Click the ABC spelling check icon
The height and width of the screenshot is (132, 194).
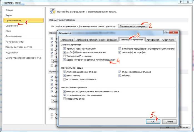(53, 11)
